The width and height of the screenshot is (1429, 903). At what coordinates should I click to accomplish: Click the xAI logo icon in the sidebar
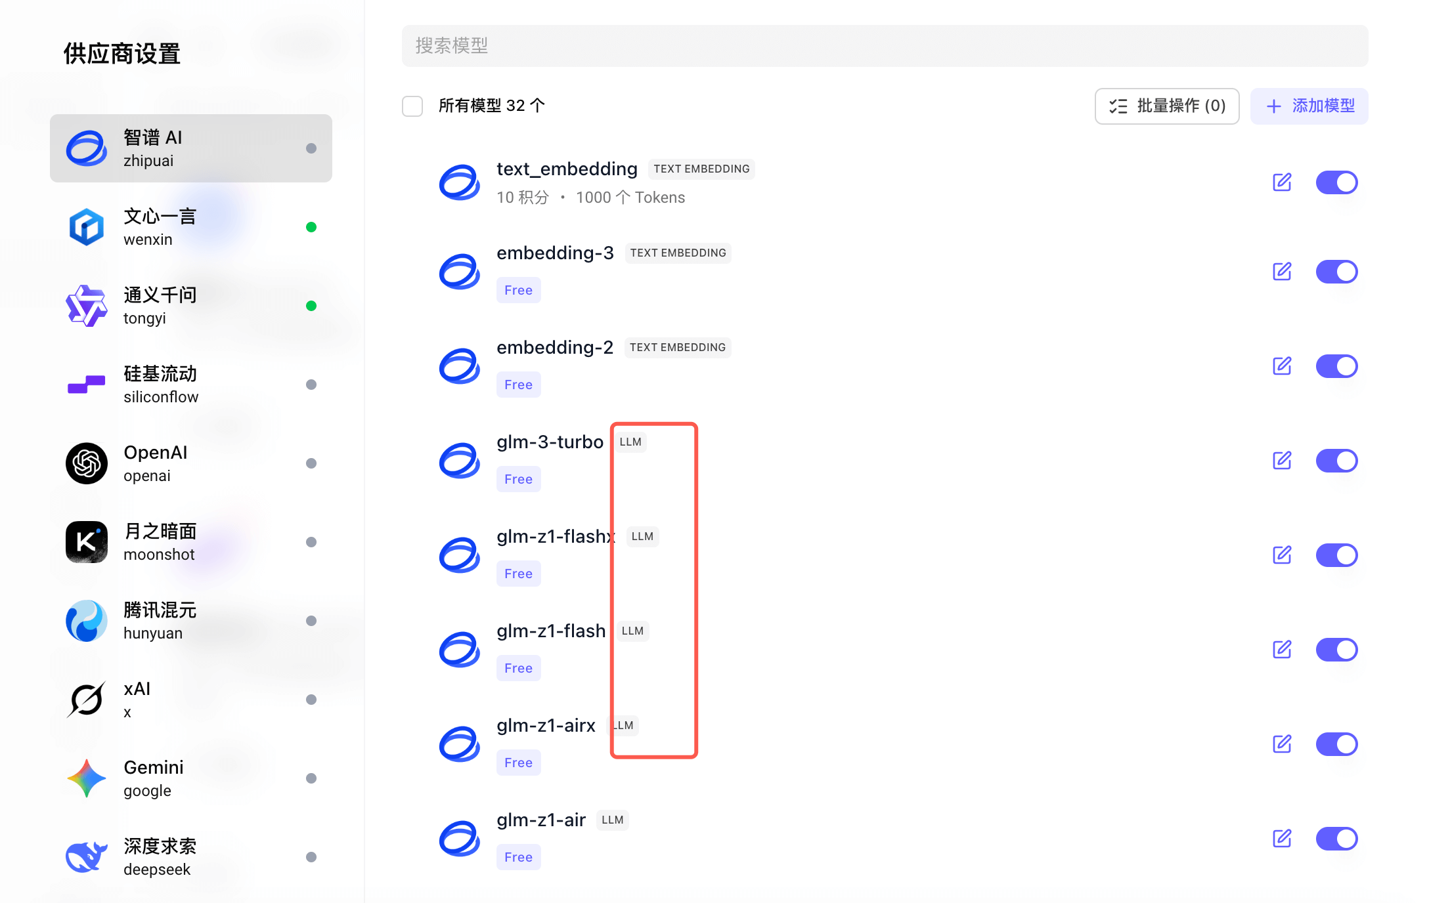coord(87,700)
